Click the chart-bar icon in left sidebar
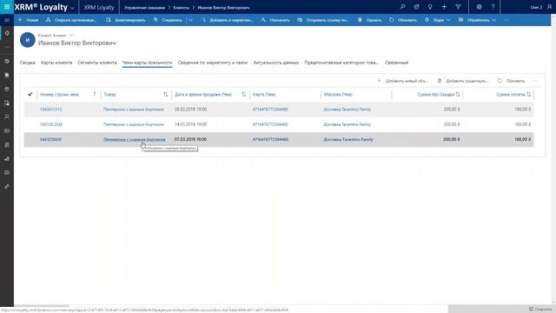 tap(7, 158)
